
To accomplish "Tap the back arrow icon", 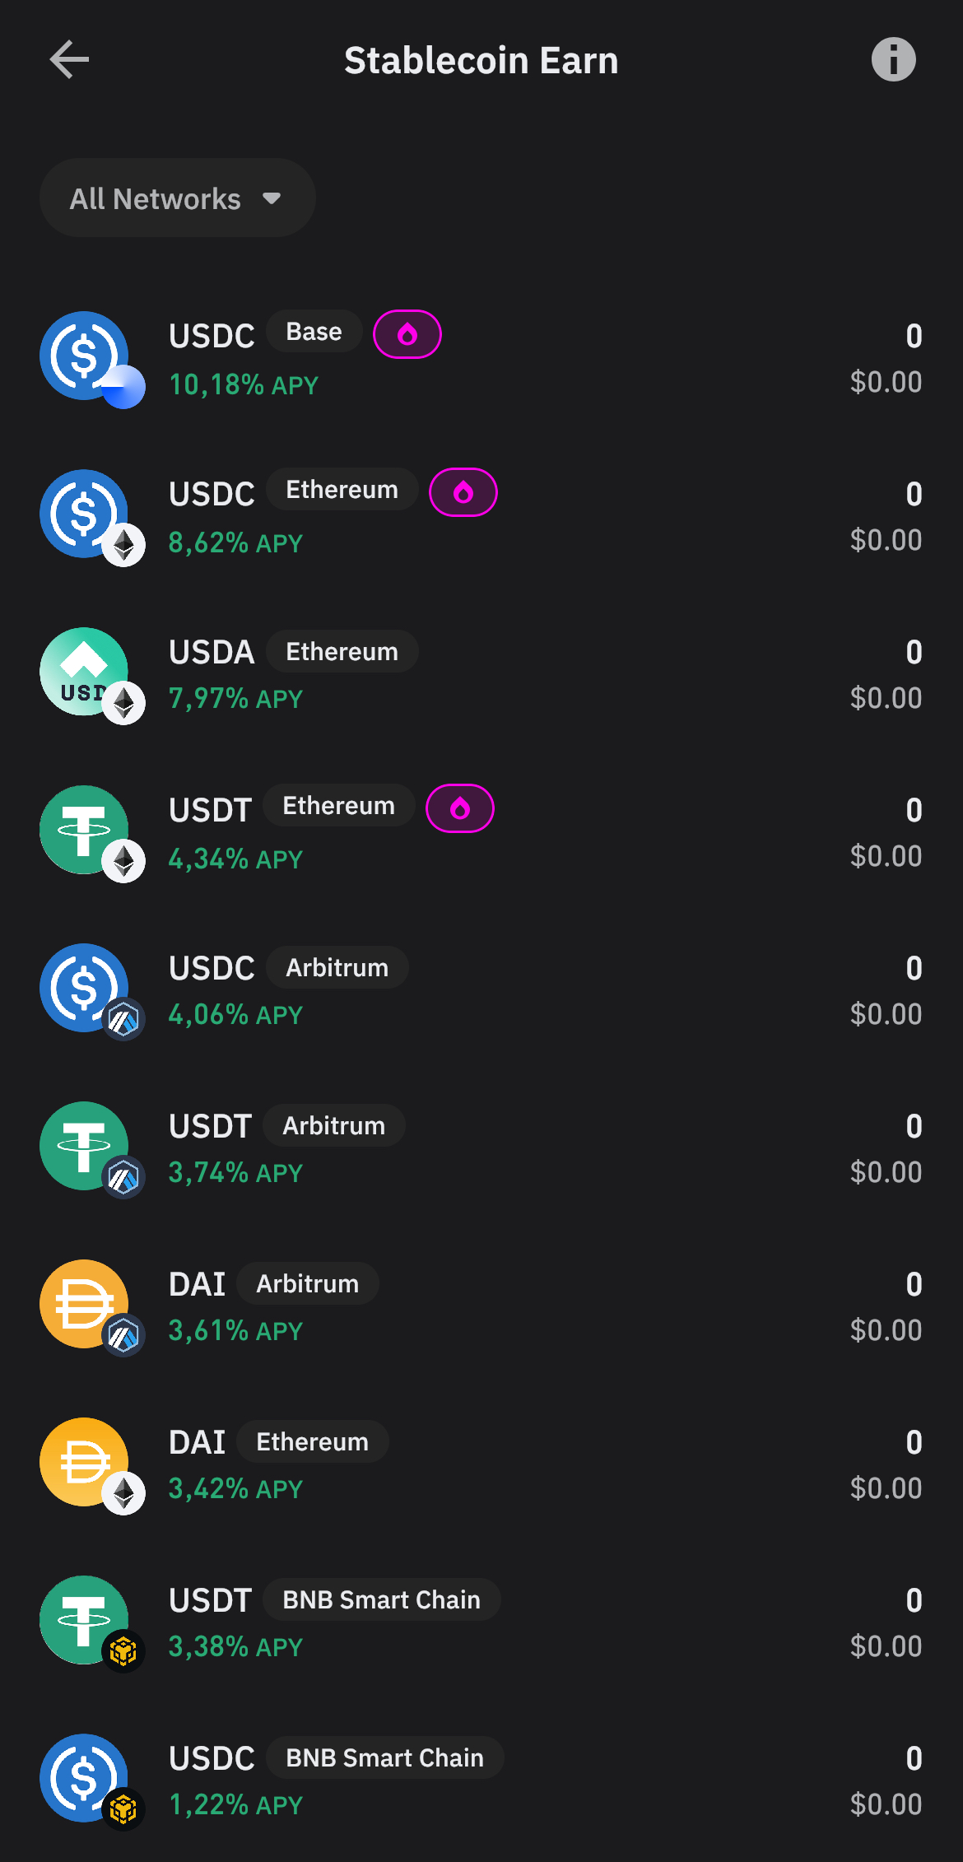I will coord(69,60).
